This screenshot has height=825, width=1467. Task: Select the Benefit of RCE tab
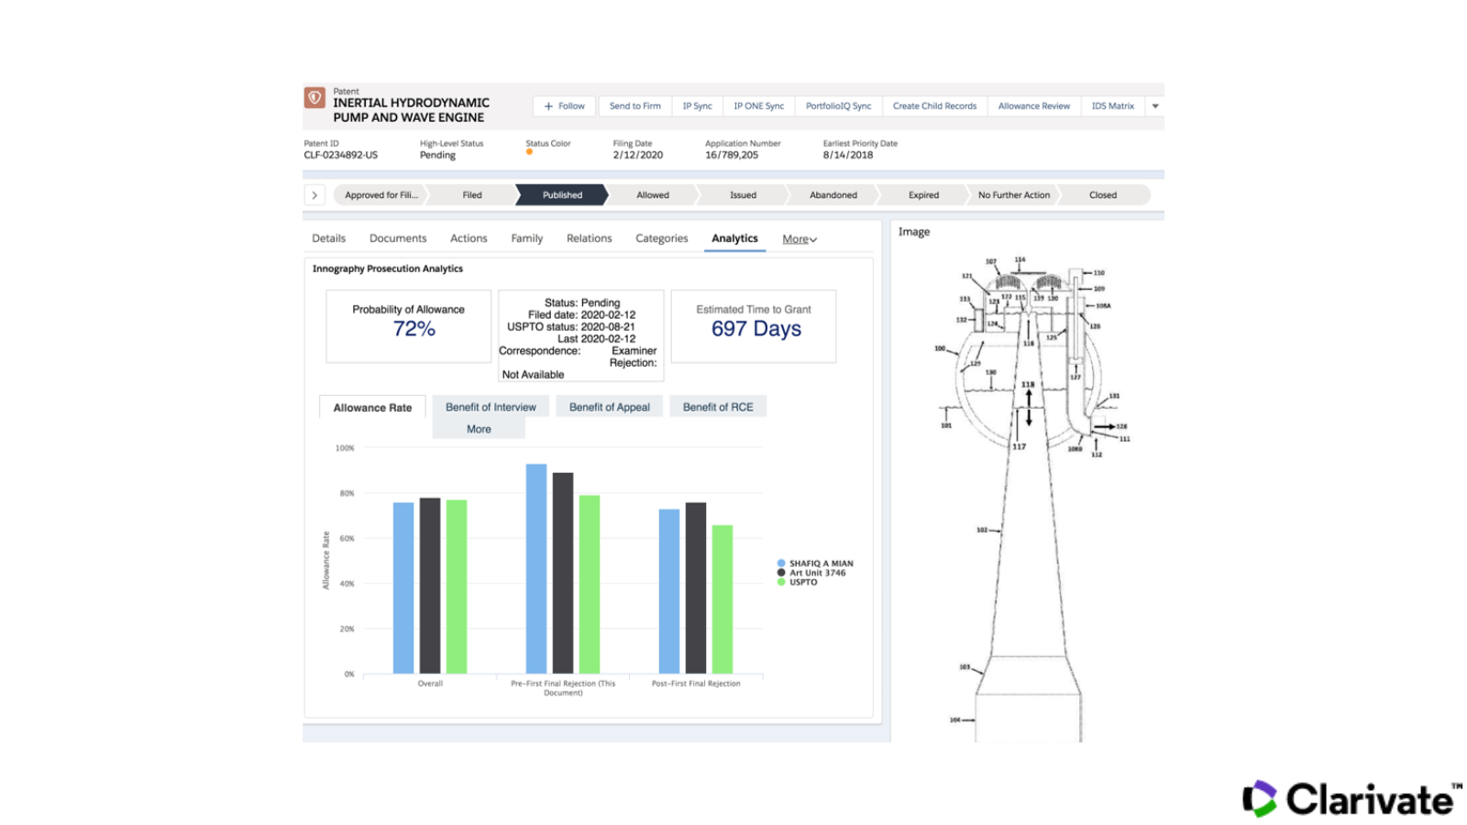tap(718, 407)
